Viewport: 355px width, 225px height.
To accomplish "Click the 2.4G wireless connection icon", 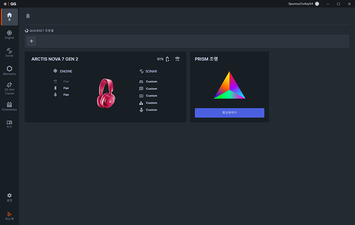I will point(177,59).
